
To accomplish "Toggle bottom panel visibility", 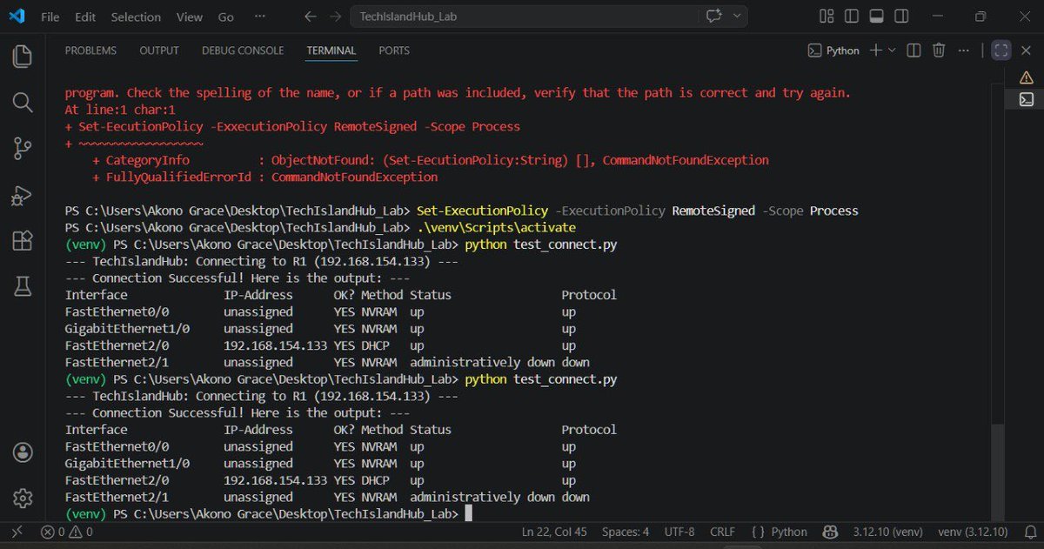I will [875, 17].
